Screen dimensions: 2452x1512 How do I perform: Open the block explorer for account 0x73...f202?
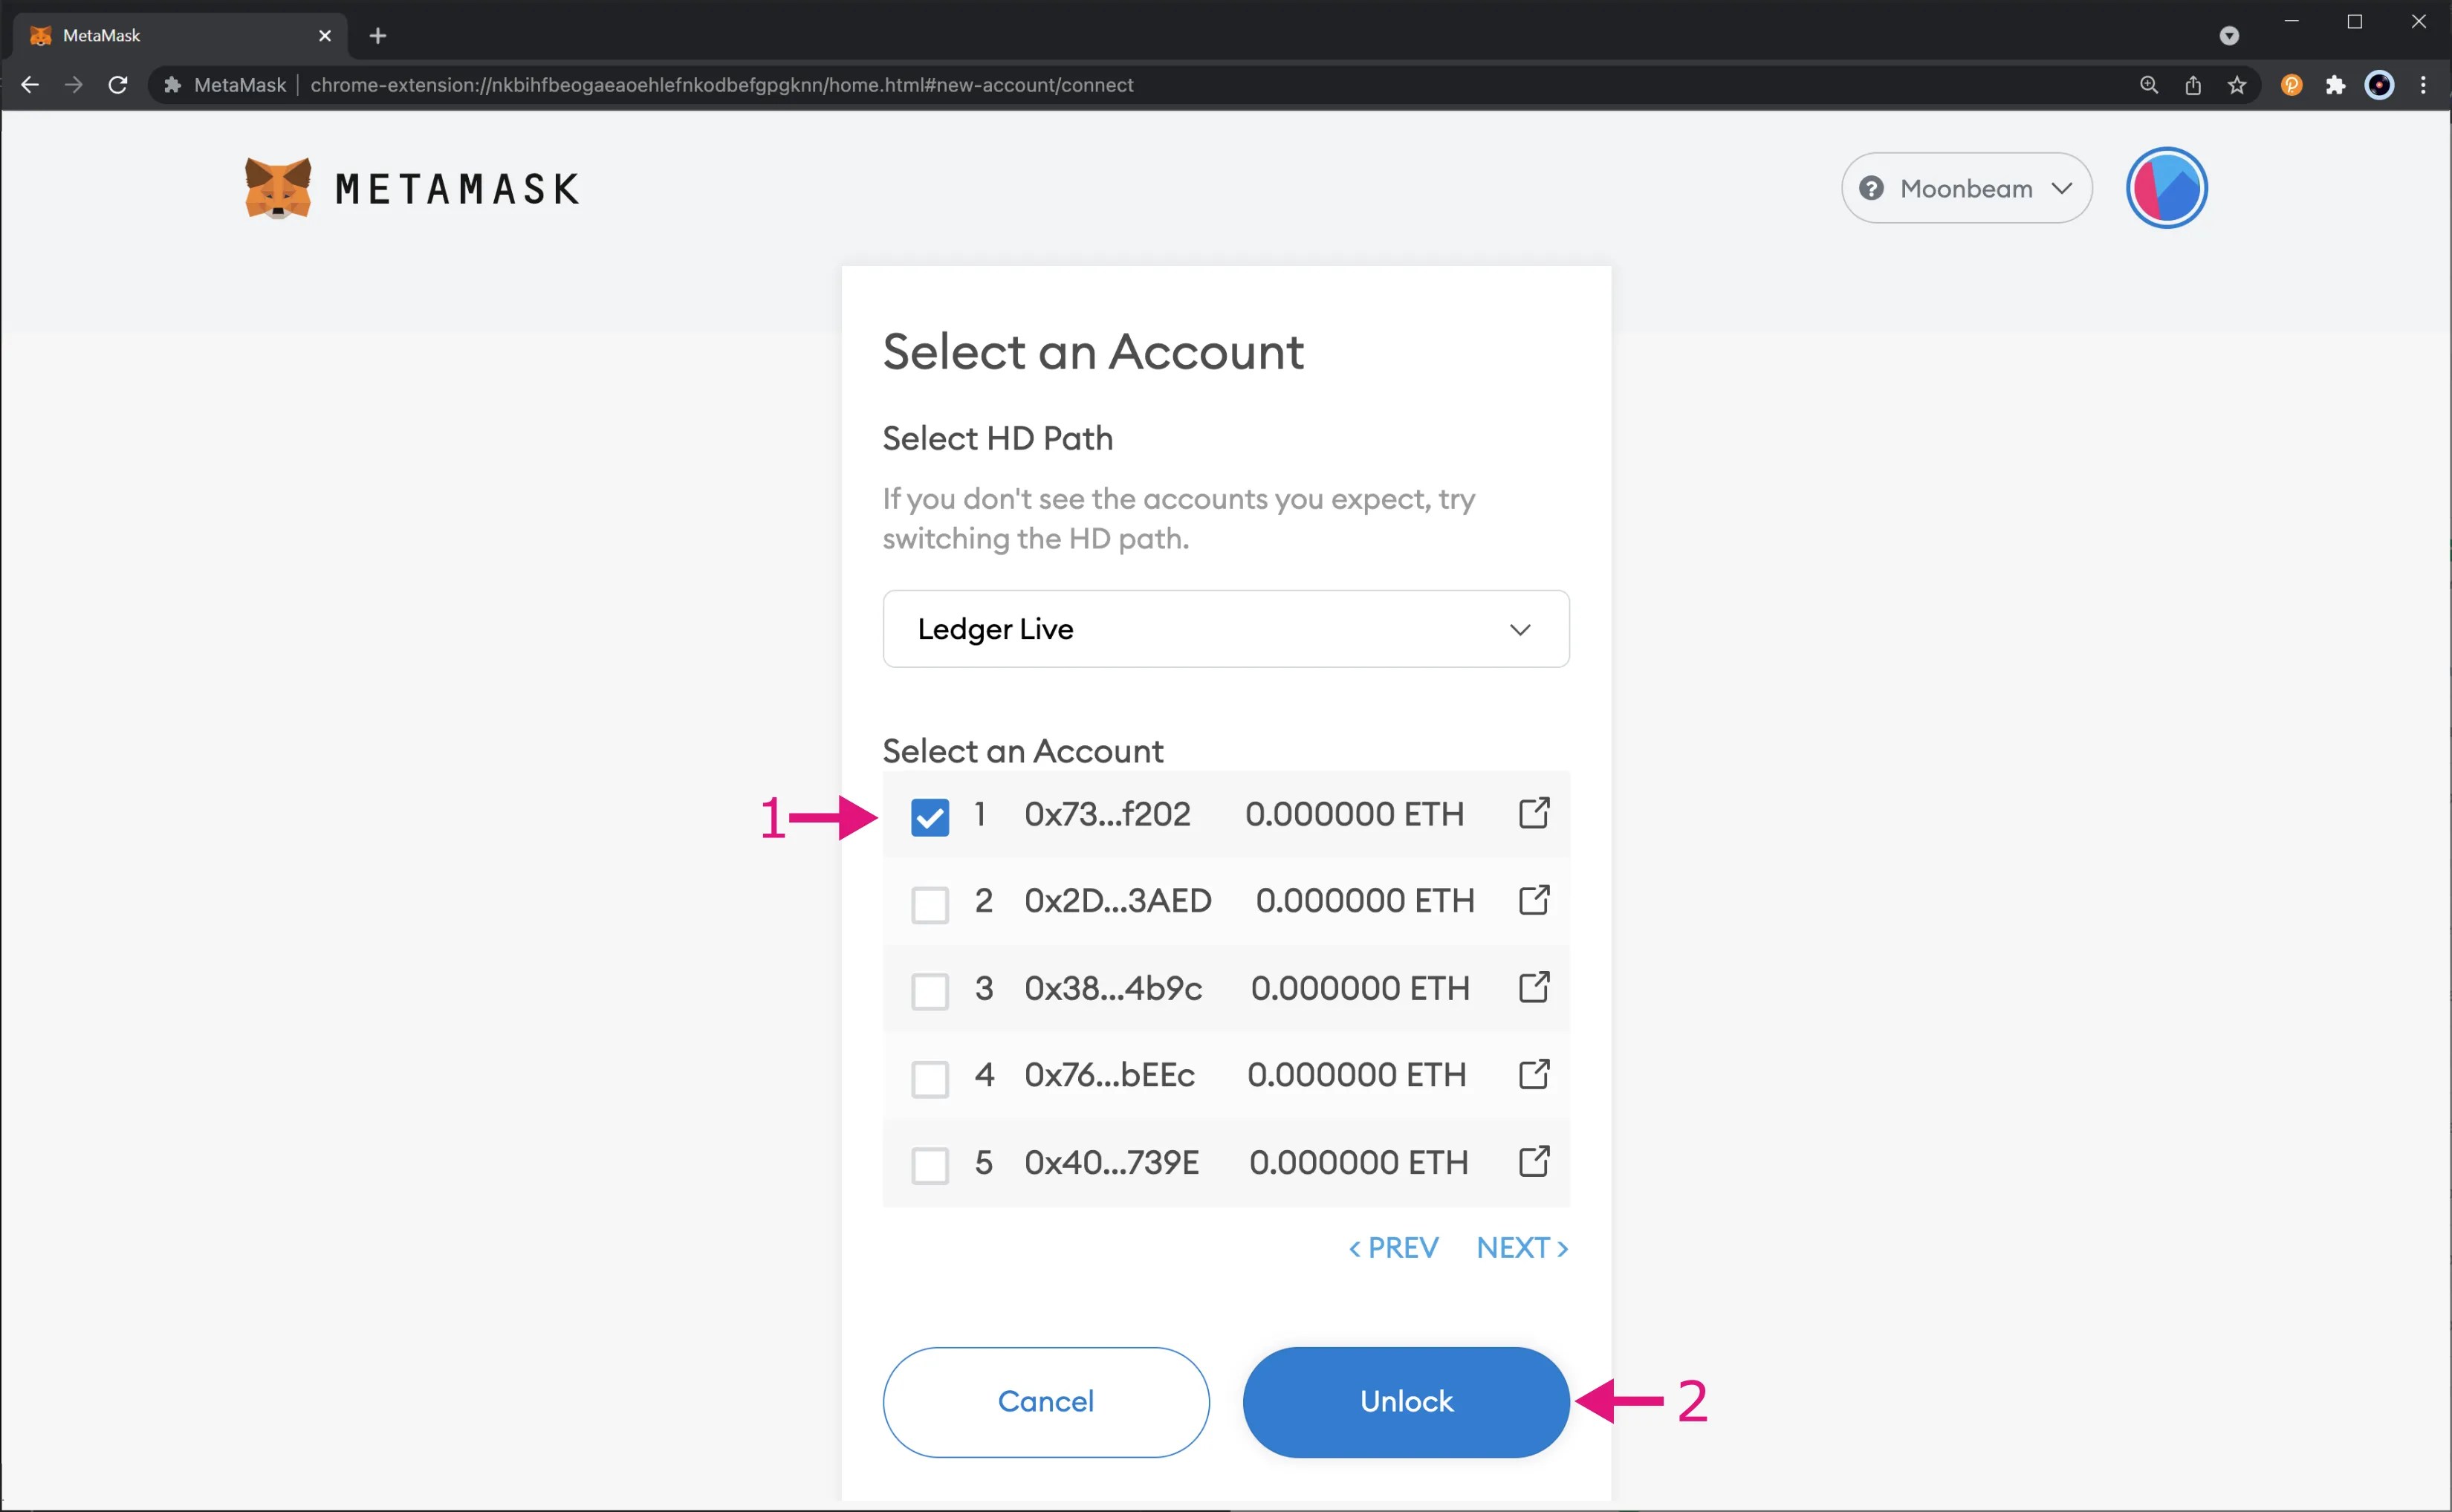pos(1533,813)
